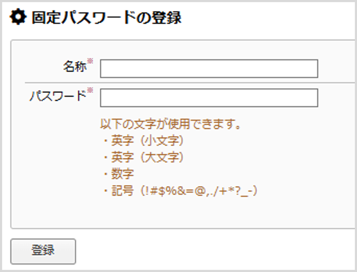This screenshot has width=357, height=272.
Task: Click the required asterisk next to パスワード
Action: point(90,90)
